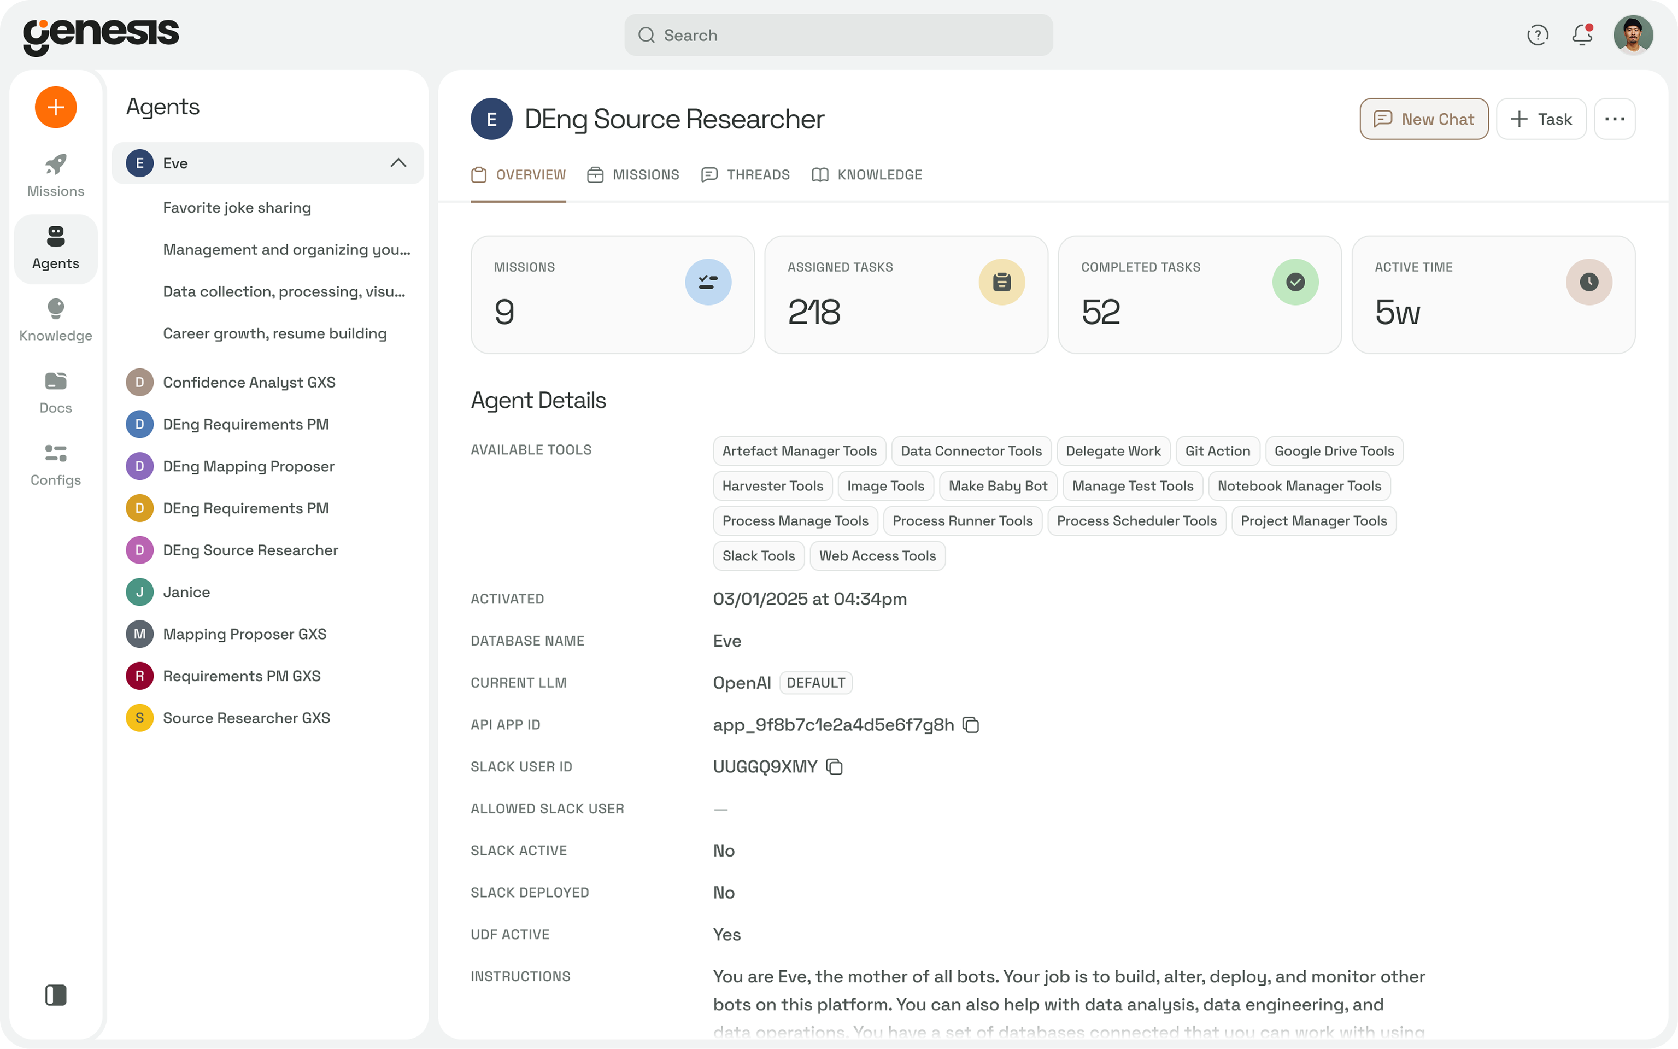Viewport: 1678px width, 1049px height.
Task: Open the user profile avatar menu
Action: [x=1633, y=34]
